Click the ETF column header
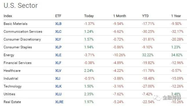The image size is (187, 106). (x=58, y=16)
